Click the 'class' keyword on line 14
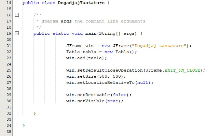The image size is (208, 136). coord(48,3)
